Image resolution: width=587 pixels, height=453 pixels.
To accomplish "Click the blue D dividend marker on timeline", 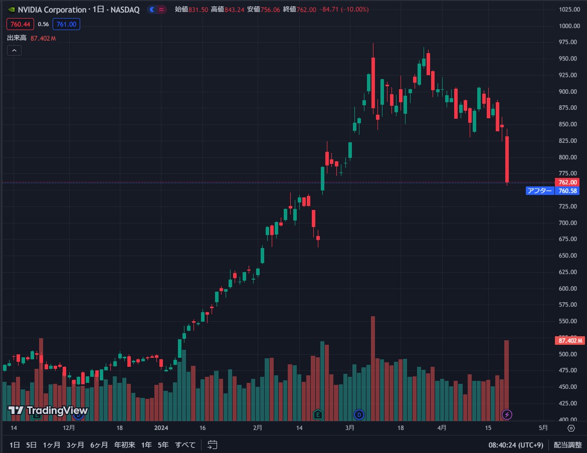I will [359, 414].
